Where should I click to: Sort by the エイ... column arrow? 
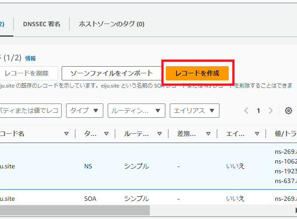pyautogui.click(x=257, y=134)
